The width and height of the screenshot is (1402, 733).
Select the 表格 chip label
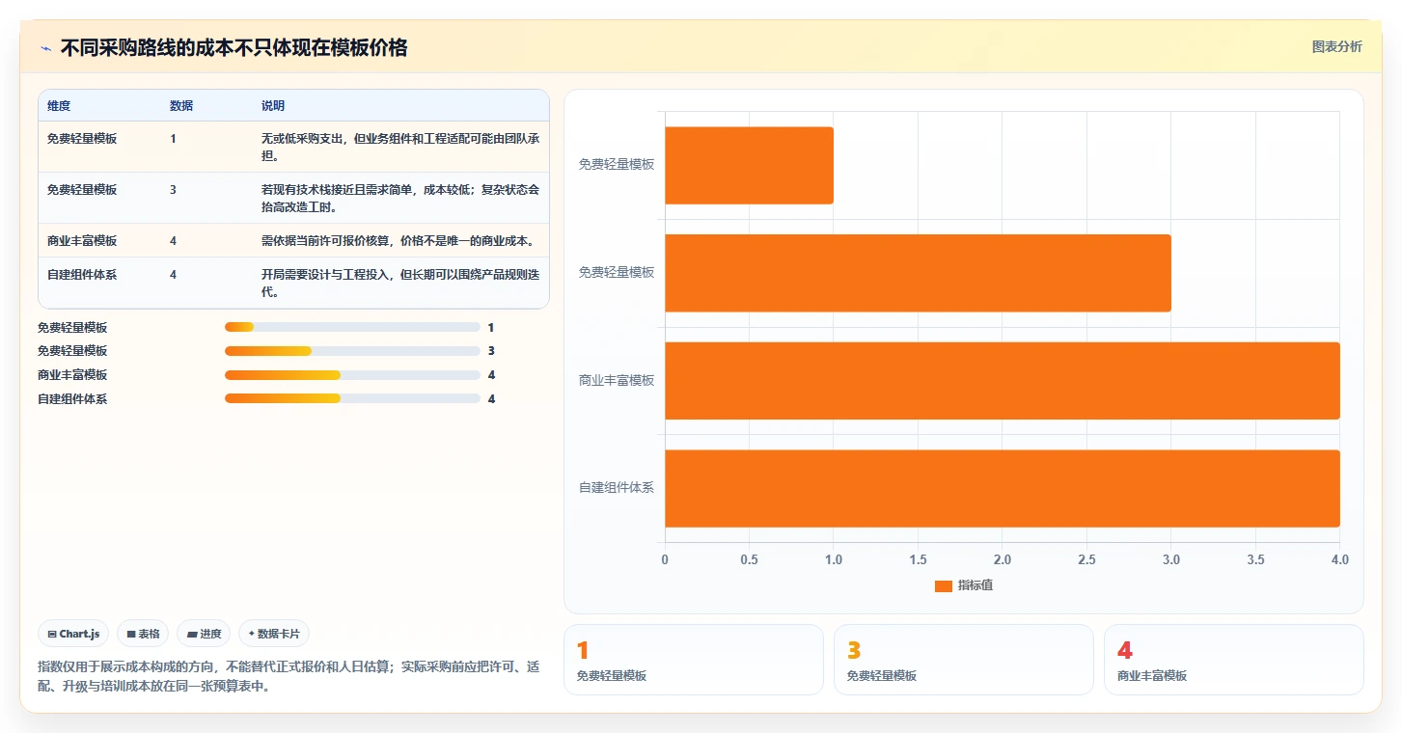(x=149, y=634)
